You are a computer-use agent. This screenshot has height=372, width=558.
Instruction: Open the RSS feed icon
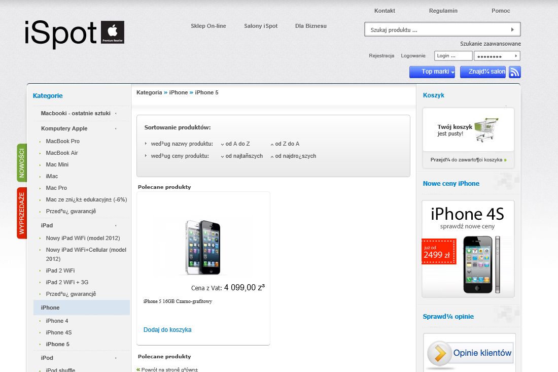tap(514, 72)
